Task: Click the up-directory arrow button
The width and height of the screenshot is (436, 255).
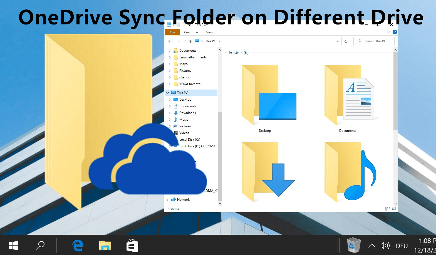Action: (190, 41)
